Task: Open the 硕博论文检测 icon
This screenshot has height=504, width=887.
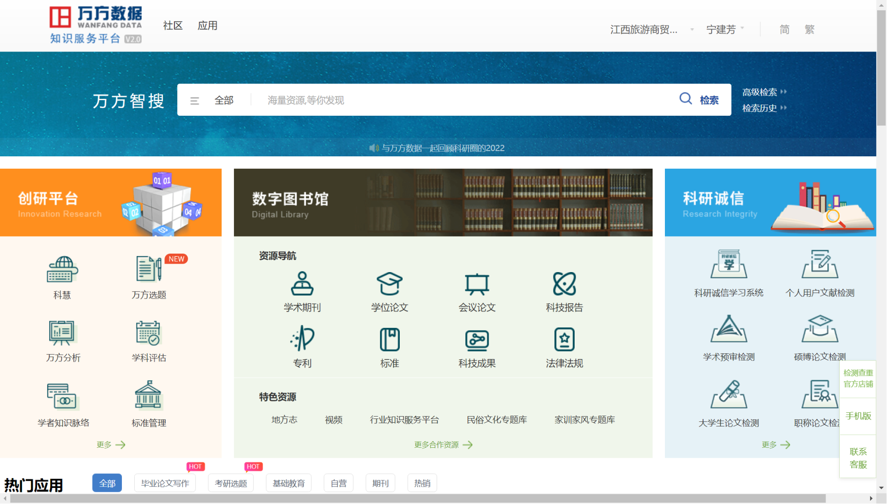Action: 820,328
